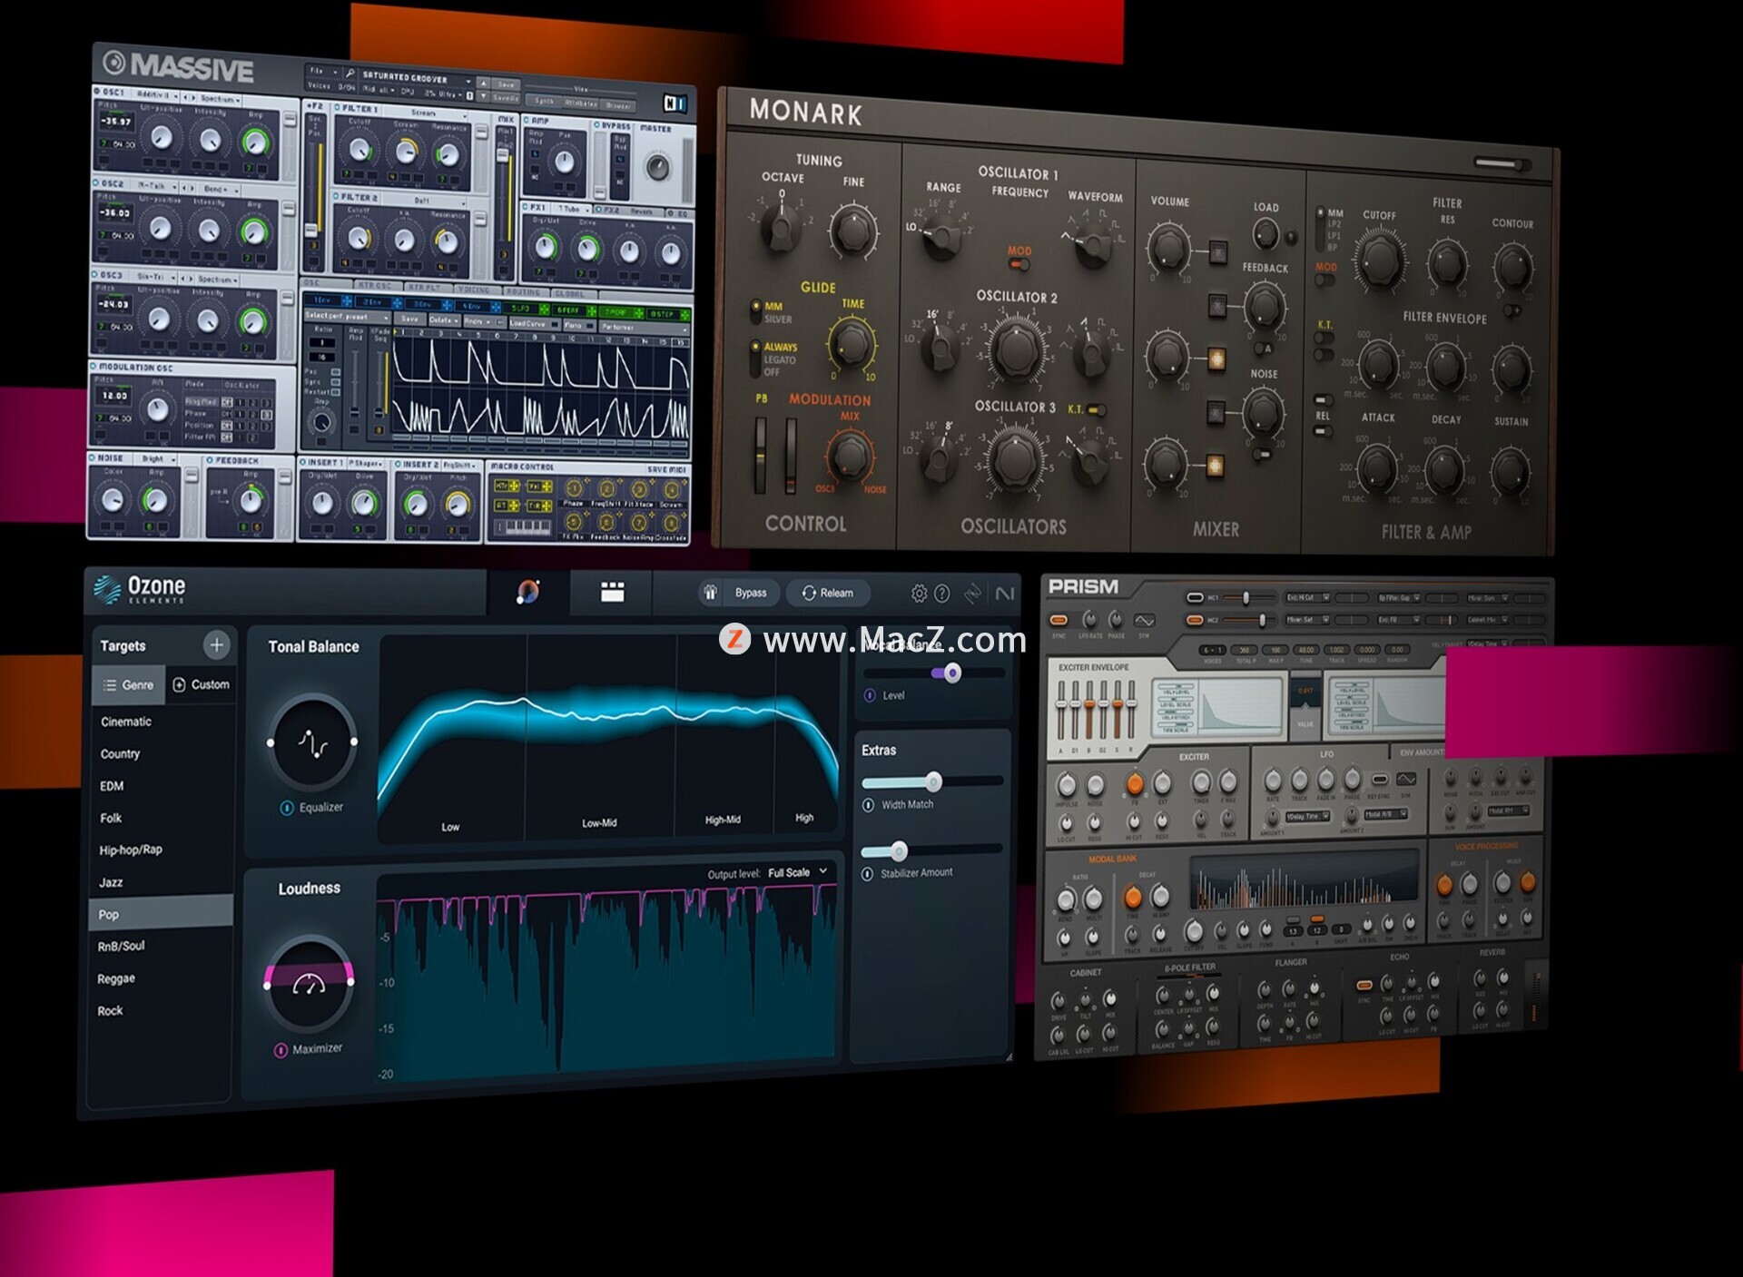Open the Attributes view tab in Massive
Viewport: 1743px width, 1277px height.
coord(582,103)
